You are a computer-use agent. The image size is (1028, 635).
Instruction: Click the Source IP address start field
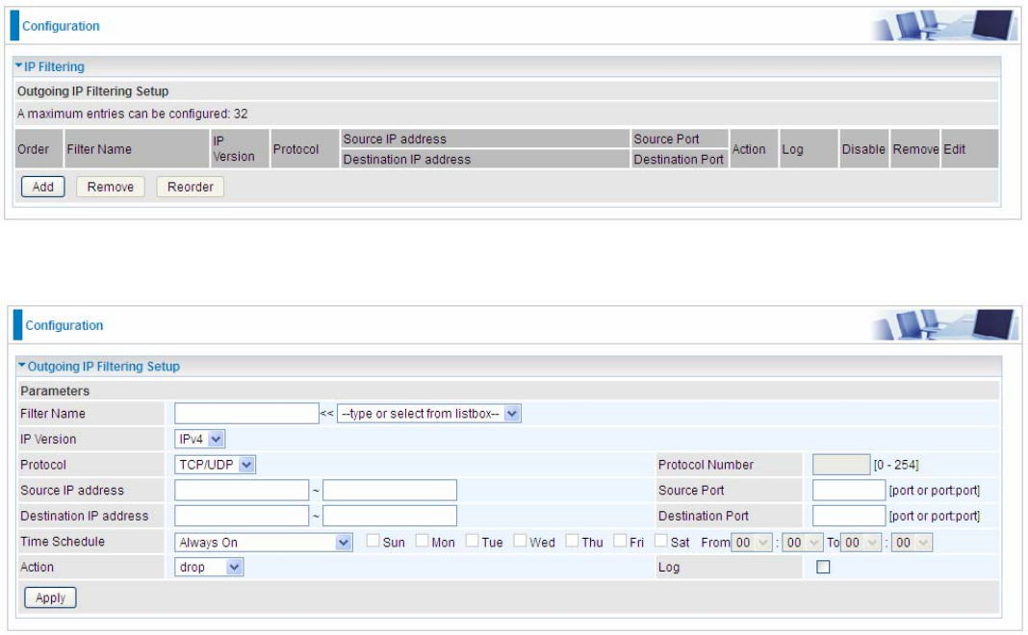242,490
